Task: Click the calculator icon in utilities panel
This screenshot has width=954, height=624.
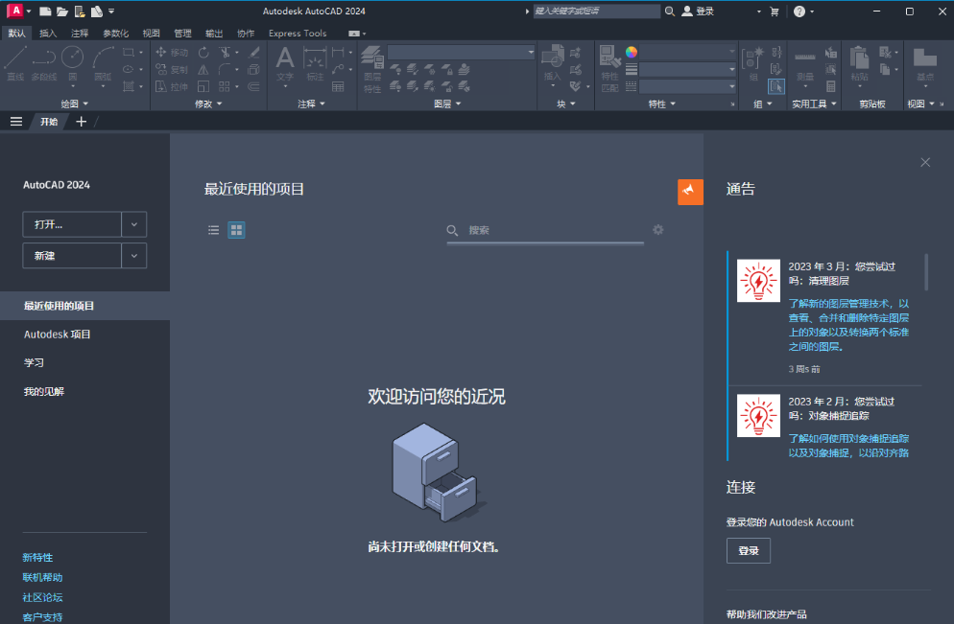Action: [x=830, y=86]
